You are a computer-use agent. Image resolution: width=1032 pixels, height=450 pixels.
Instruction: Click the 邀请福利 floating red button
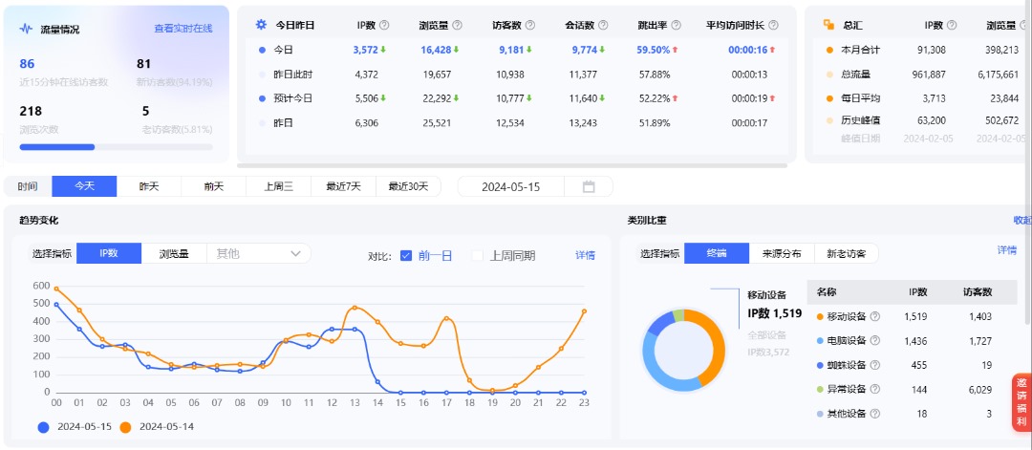[x=1021, y=402]
